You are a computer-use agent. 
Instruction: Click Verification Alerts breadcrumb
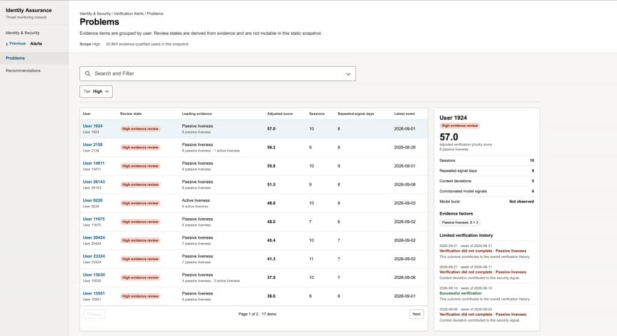pyautogui.click(x=129, y=14)
